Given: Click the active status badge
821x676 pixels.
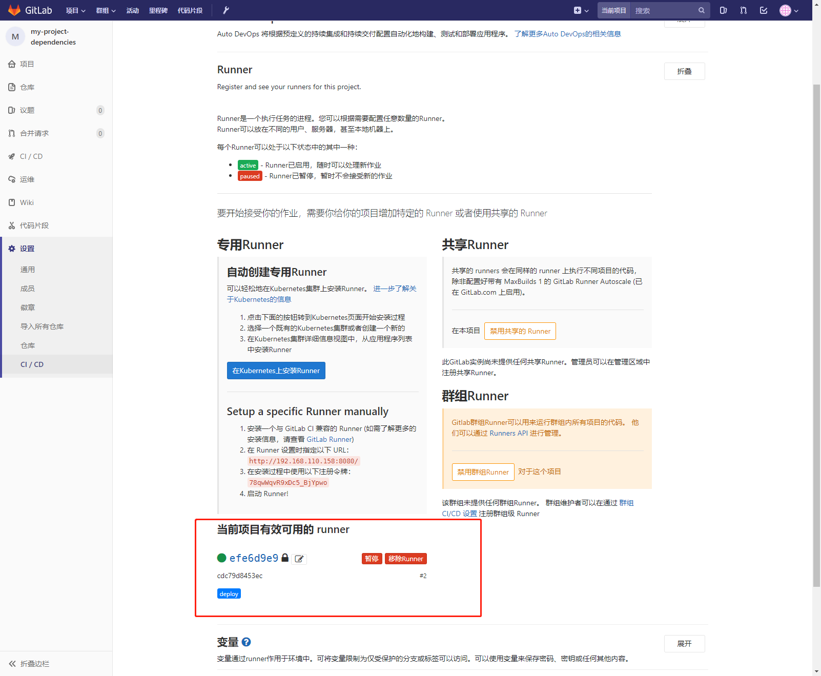Looking at the screenshot, I should 248,165.
